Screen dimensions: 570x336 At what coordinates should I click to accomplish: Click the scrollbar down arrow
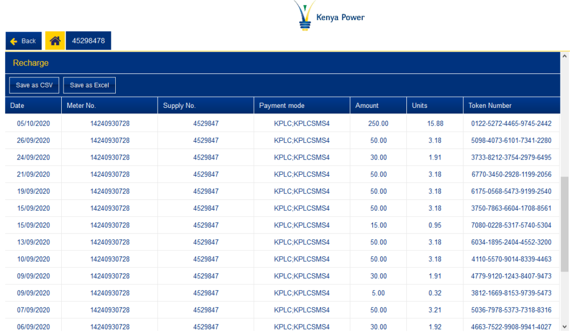(x=564, y=327)
